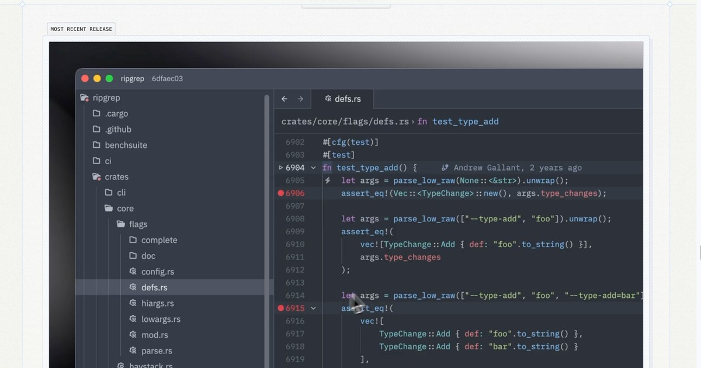Click Rust file icon beside mod.rs

pos(133,335)
